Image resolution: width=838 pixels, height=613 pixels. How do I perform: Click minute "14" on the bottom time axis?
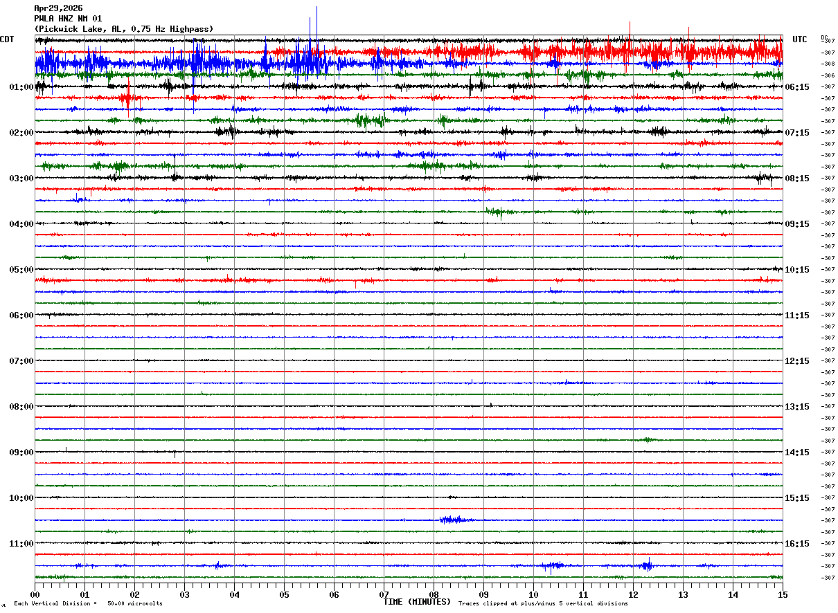pyautogui.click(x=733, y=594)
